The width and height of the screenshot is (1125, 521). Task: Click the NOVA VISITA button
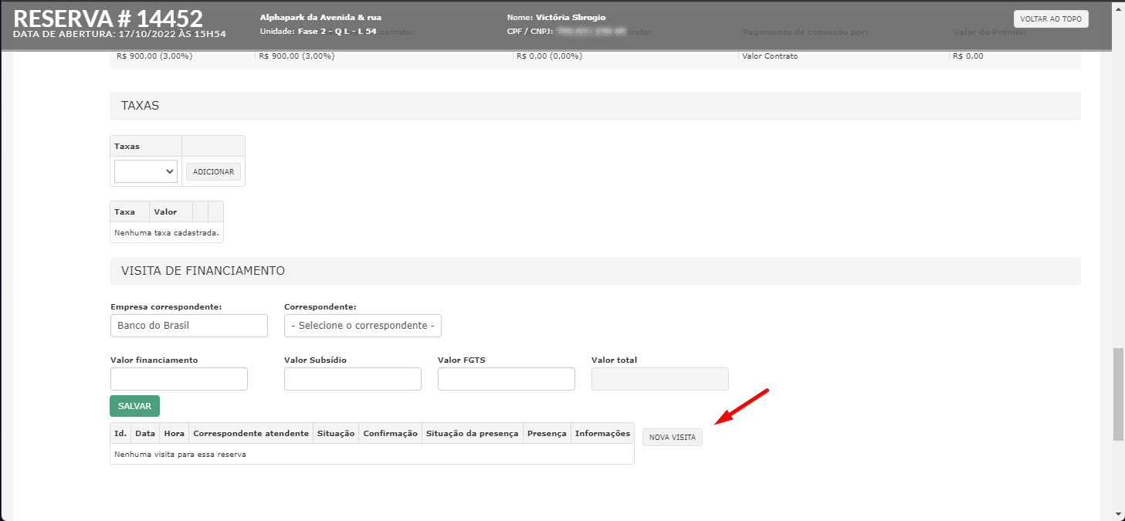pyautogui.click(x=673, y=437)
